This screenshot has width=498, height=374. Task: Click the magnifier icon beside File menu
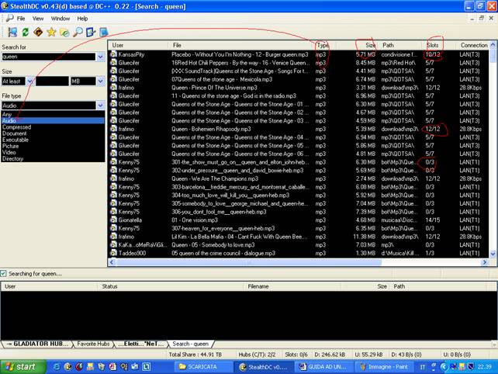point(10,19)
